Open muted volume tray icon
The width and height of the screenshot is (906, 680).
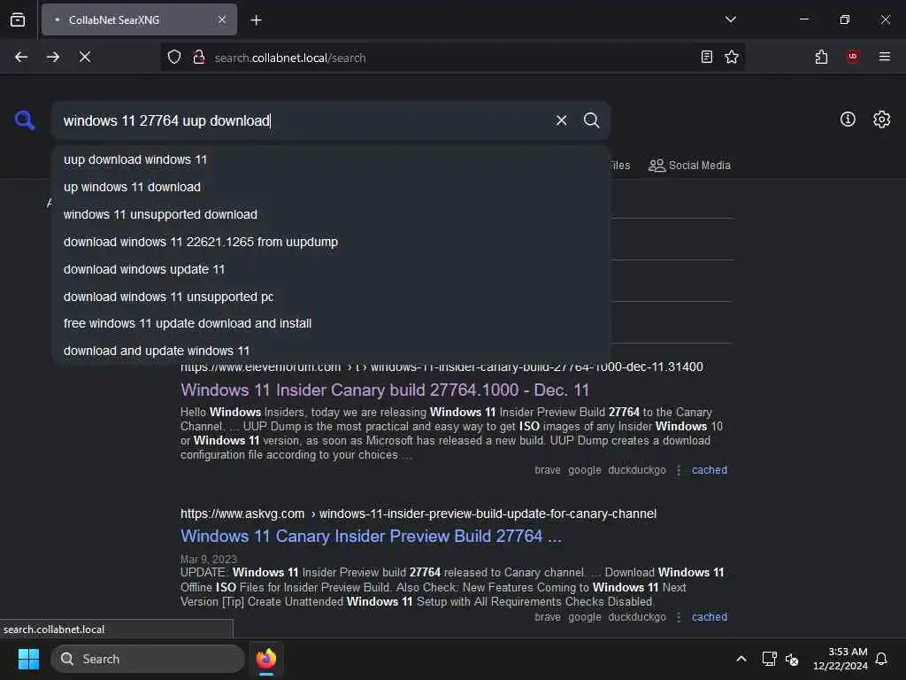792,659
